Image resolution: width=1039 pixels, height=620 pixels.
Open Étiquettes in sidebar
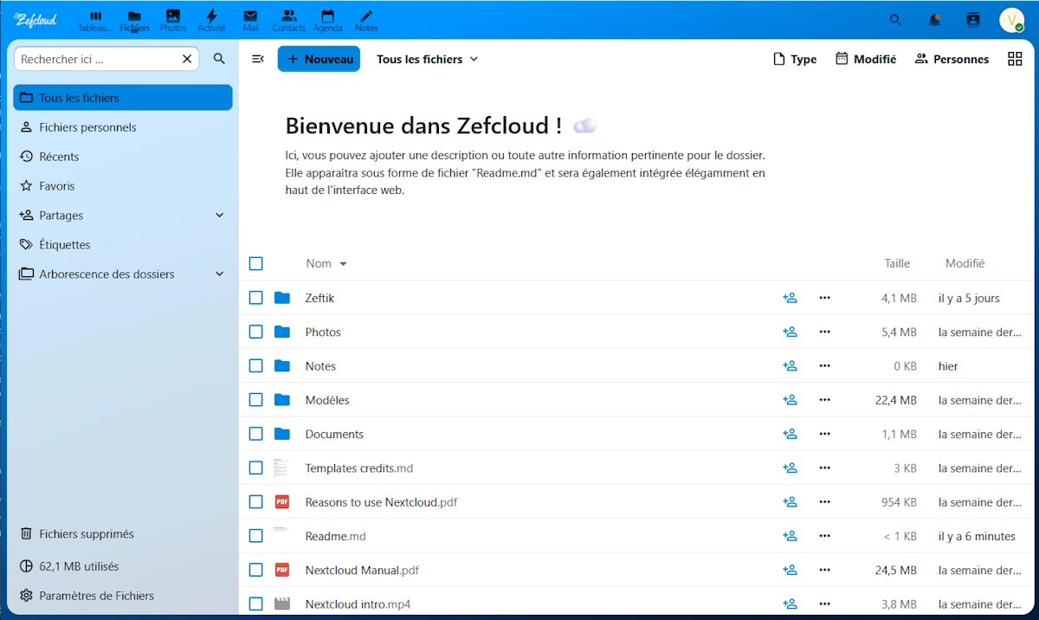[x=123, y=245]
